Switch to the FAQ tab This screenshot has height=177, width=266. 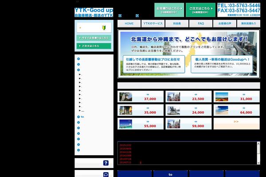(201, 23)
